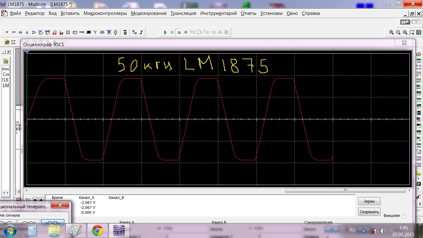Start the simulation with green Run arrow
423x238 pixels.
click(x=165, y=32)
